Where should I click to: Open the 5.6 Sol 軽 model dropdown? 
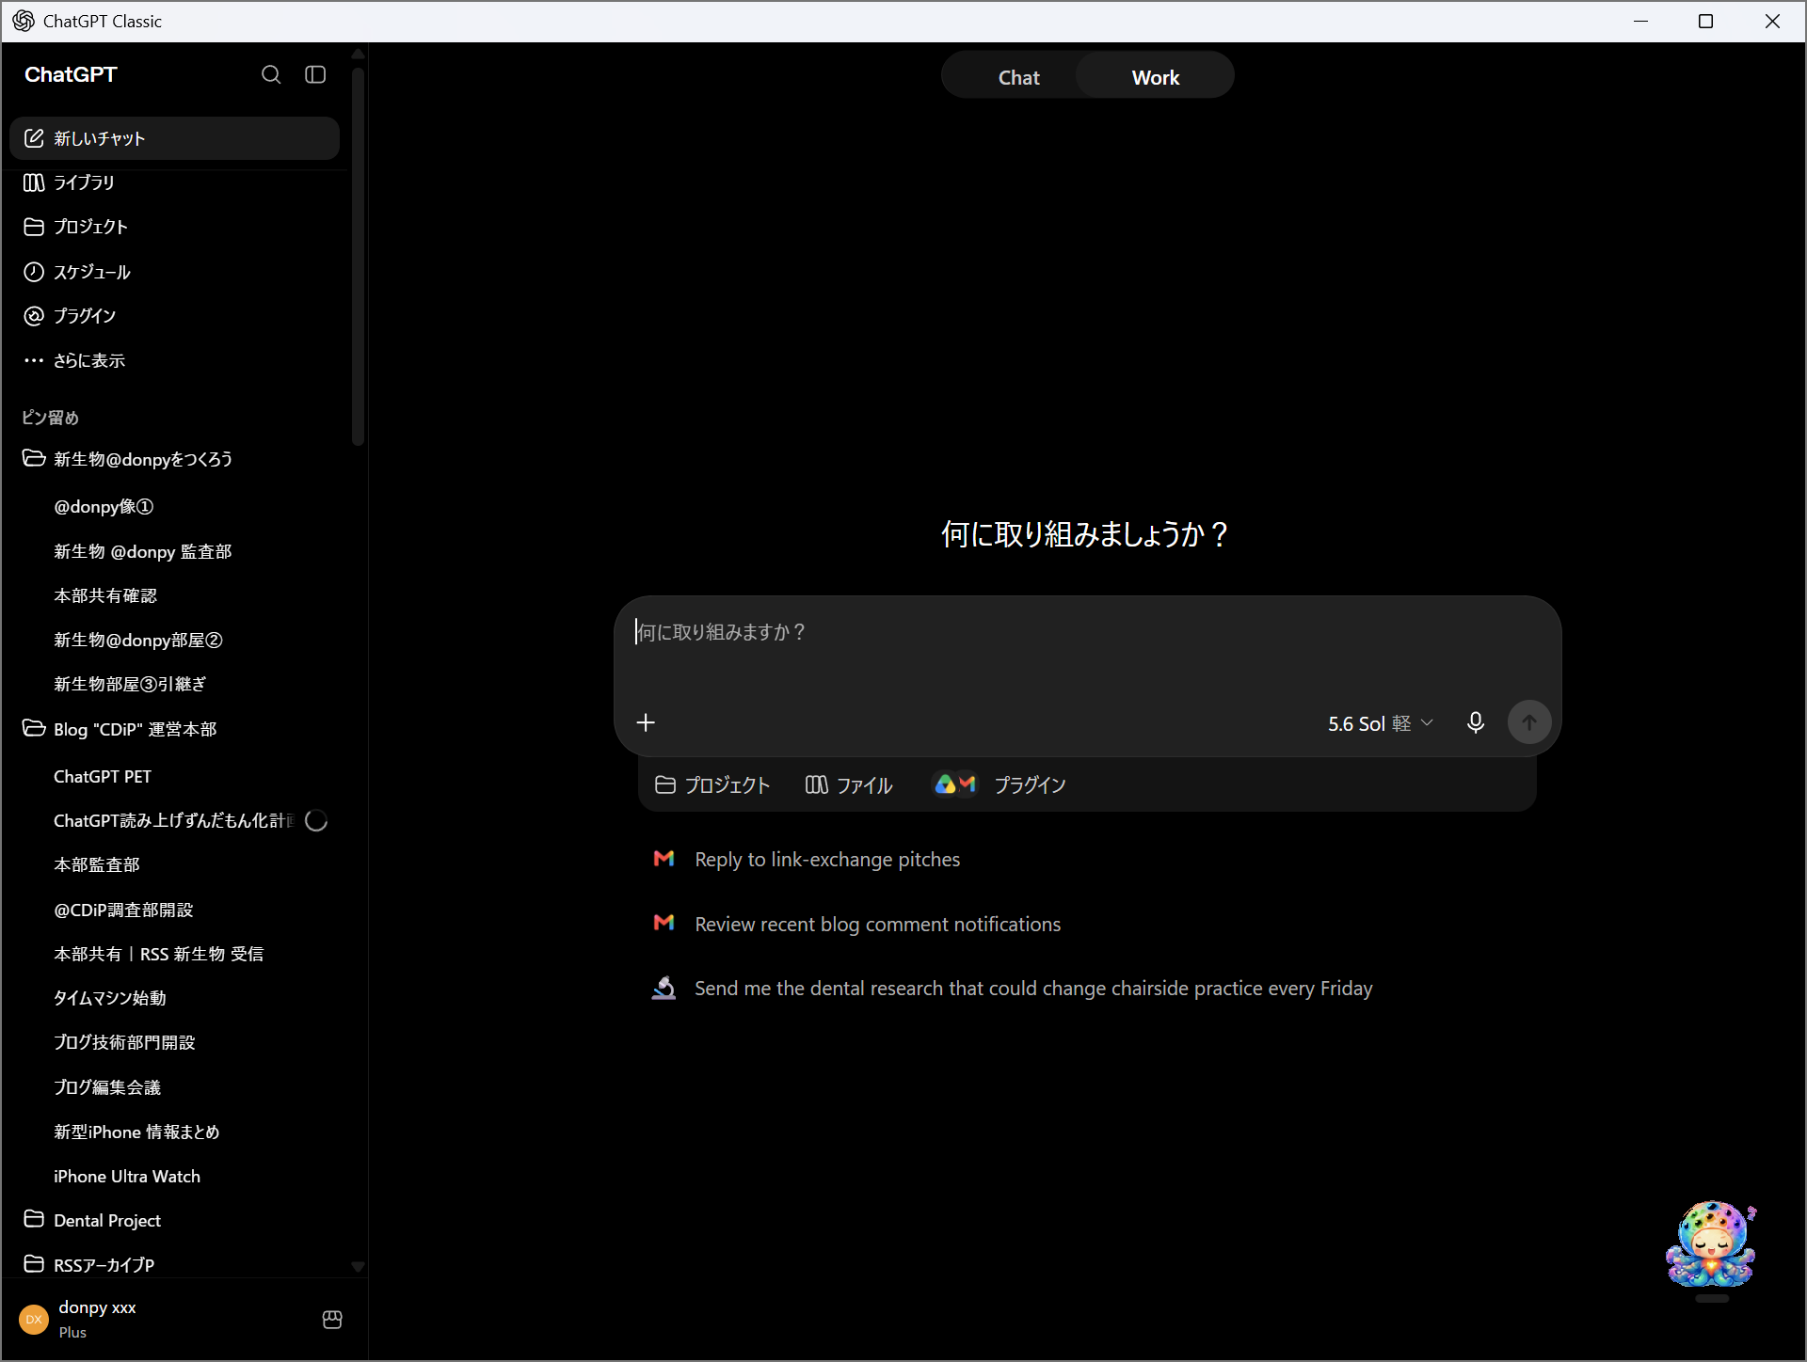click(x=1380, y=723)
